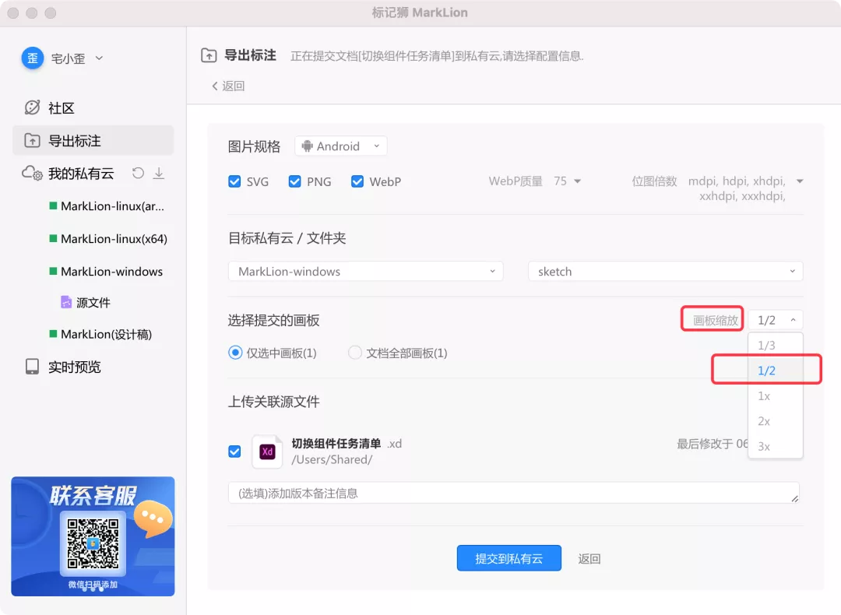Open the Android image spec dropdown

click(340, 146)
